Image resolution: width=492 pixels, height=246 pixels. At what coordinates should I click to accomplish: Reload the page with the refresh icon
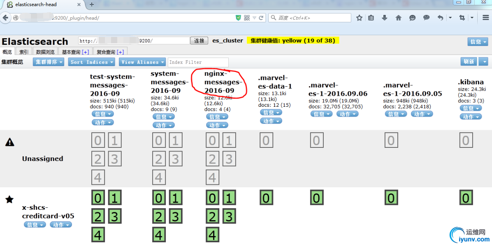tap(261, 18)
